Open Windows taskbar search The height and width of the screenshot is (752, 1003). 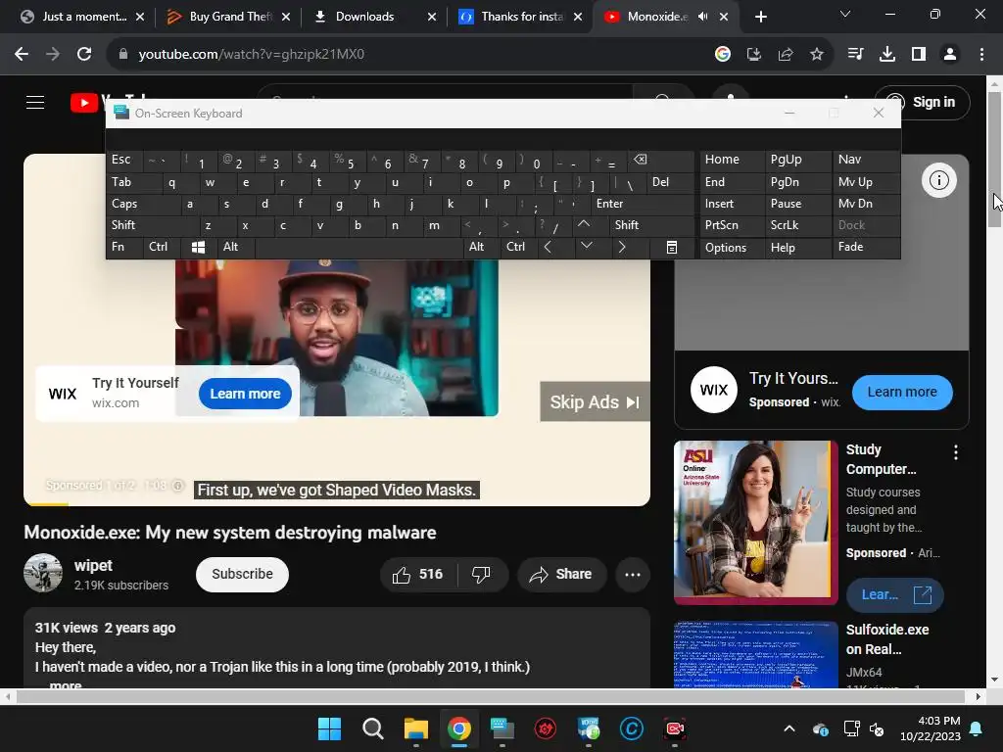pos(373,728)
